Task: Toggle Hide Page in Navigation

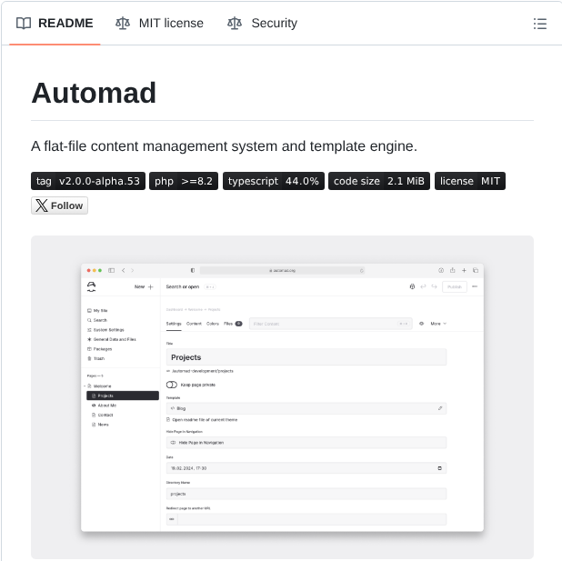Action: [173, 443]
